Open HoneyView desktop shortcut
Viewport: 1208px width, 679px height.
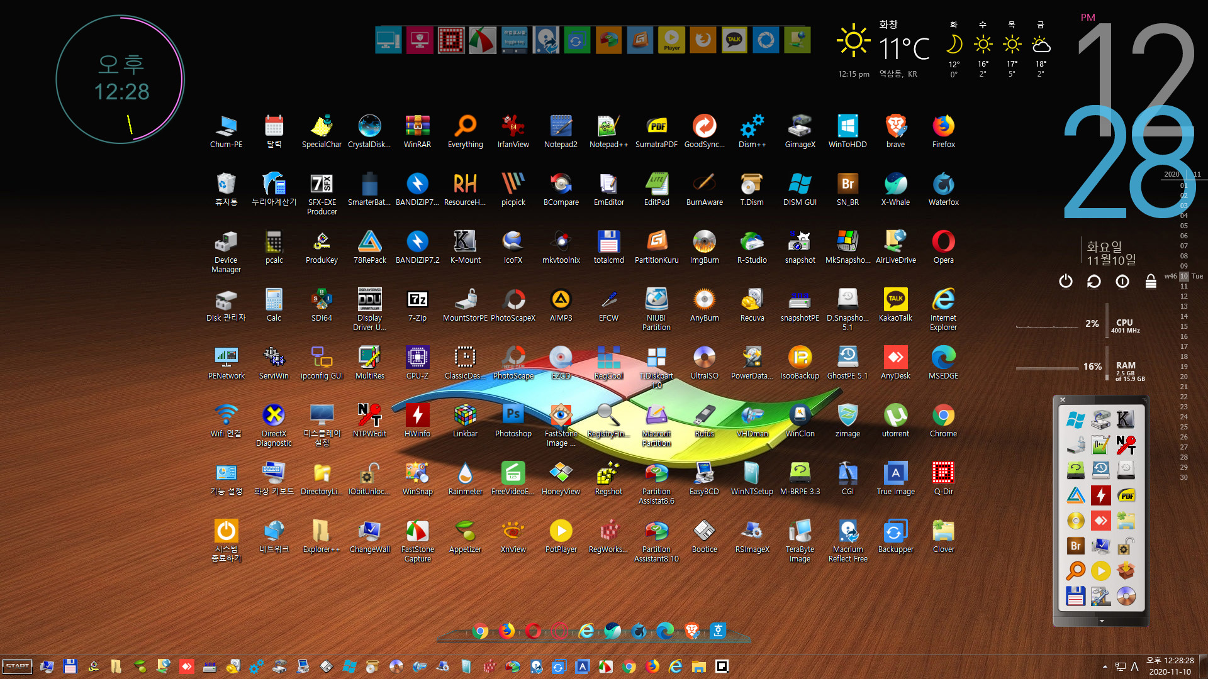point(561,478)
